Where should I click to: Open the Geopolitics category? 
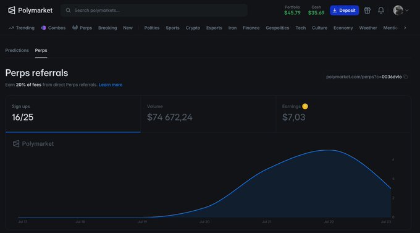click(277, 28)
